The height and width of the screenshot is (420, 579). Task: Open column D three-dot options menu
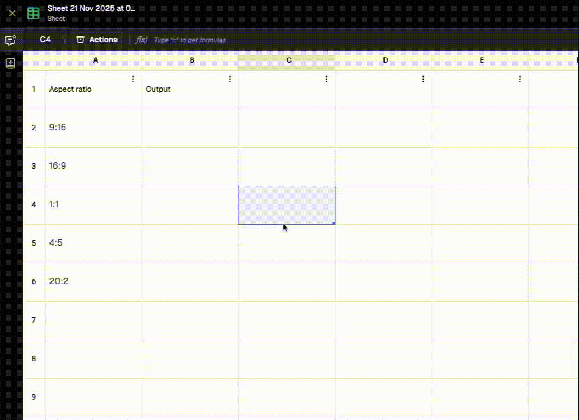(423, 79)
